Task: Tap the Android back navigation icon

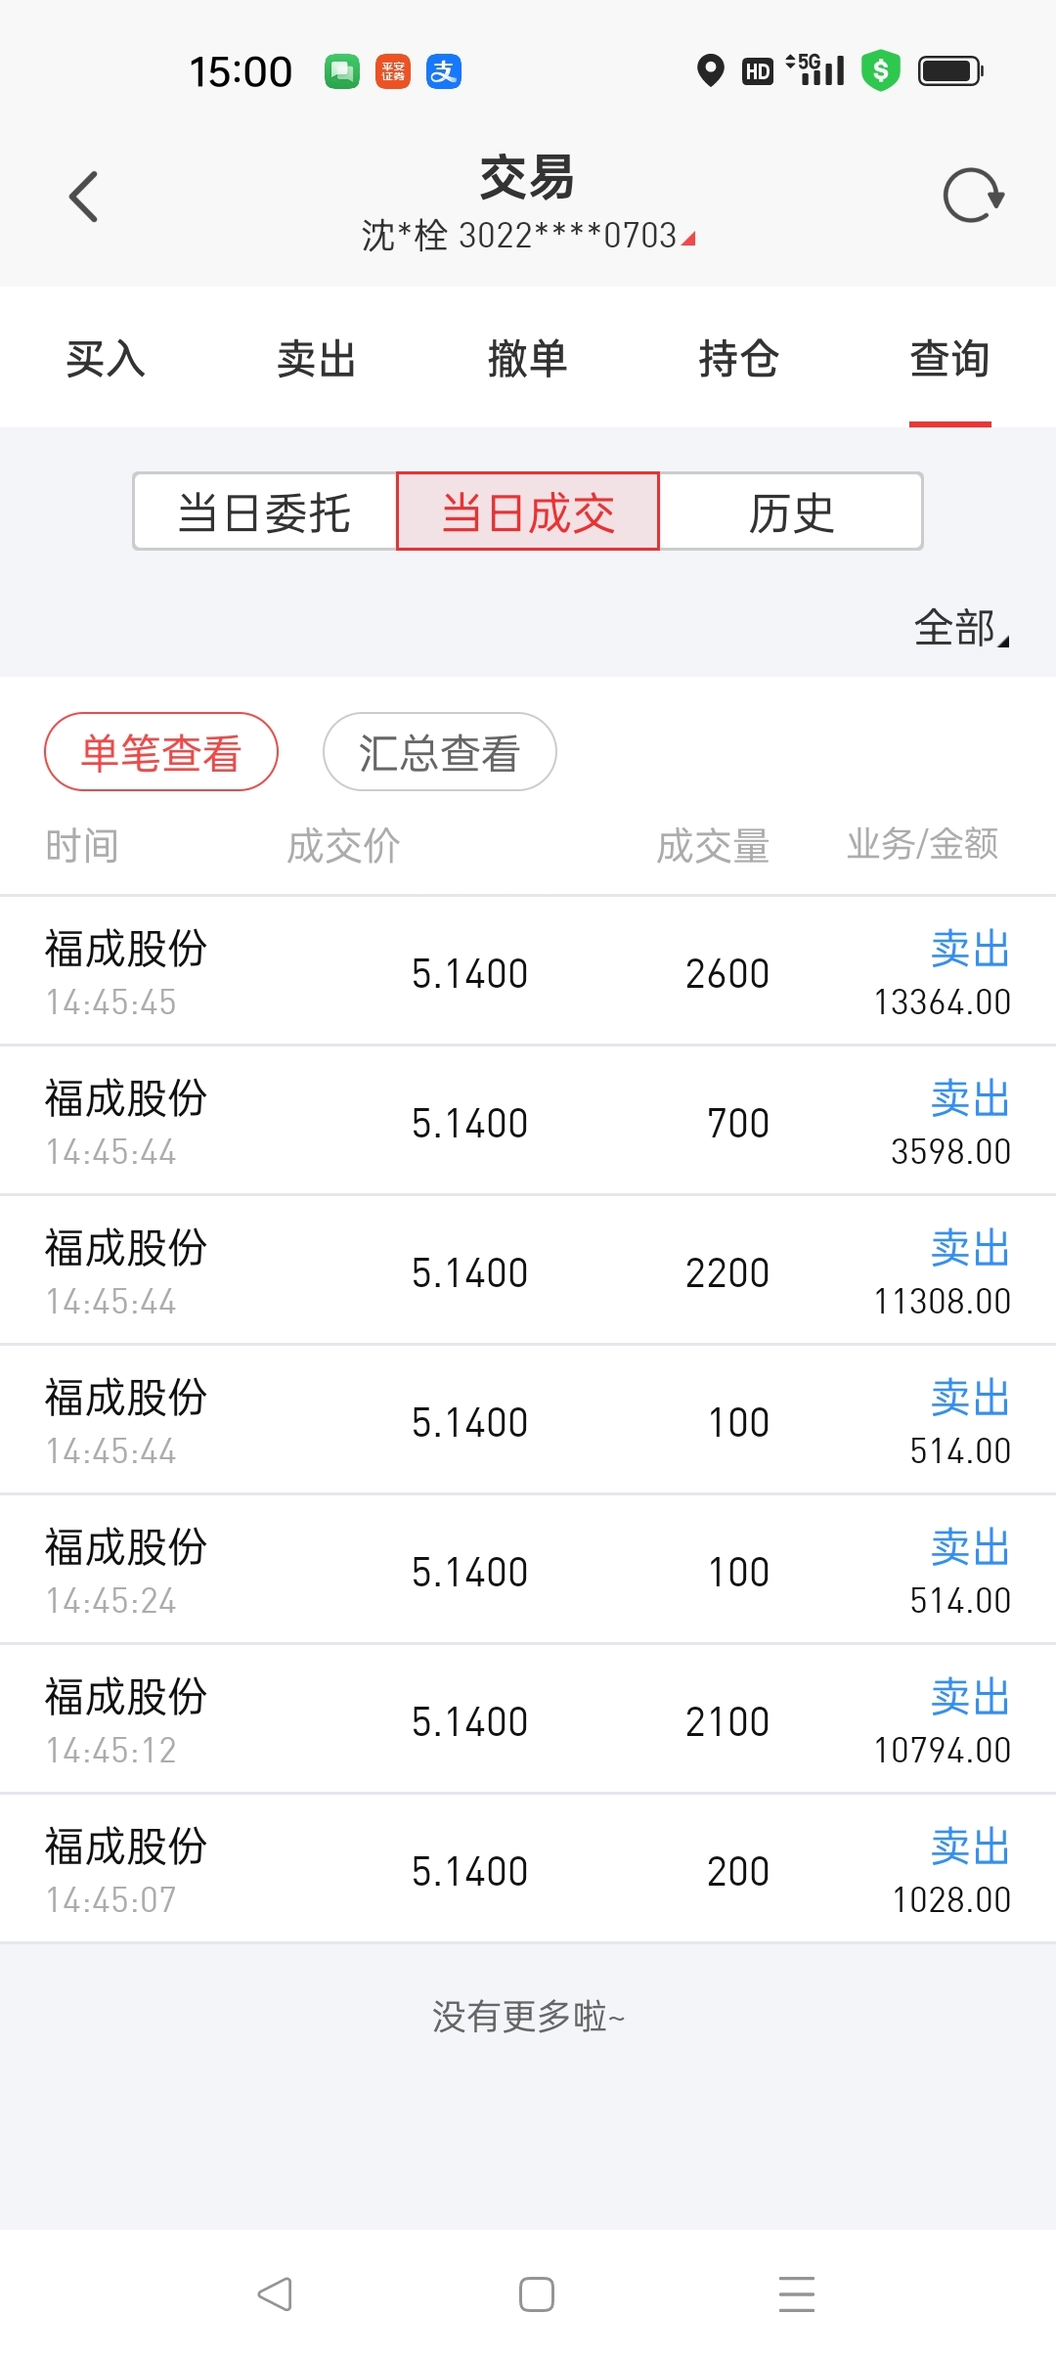Action: point(275,2293)
